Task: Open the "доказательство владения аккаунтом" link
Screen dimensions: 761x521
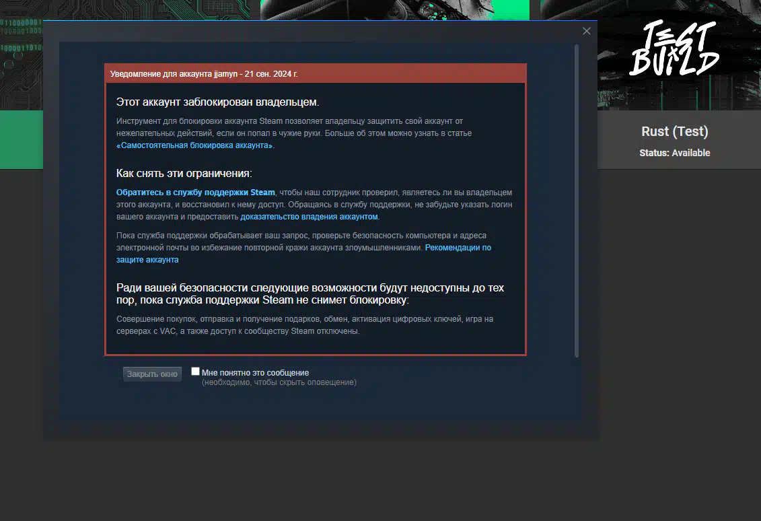Action: point(309,217)
